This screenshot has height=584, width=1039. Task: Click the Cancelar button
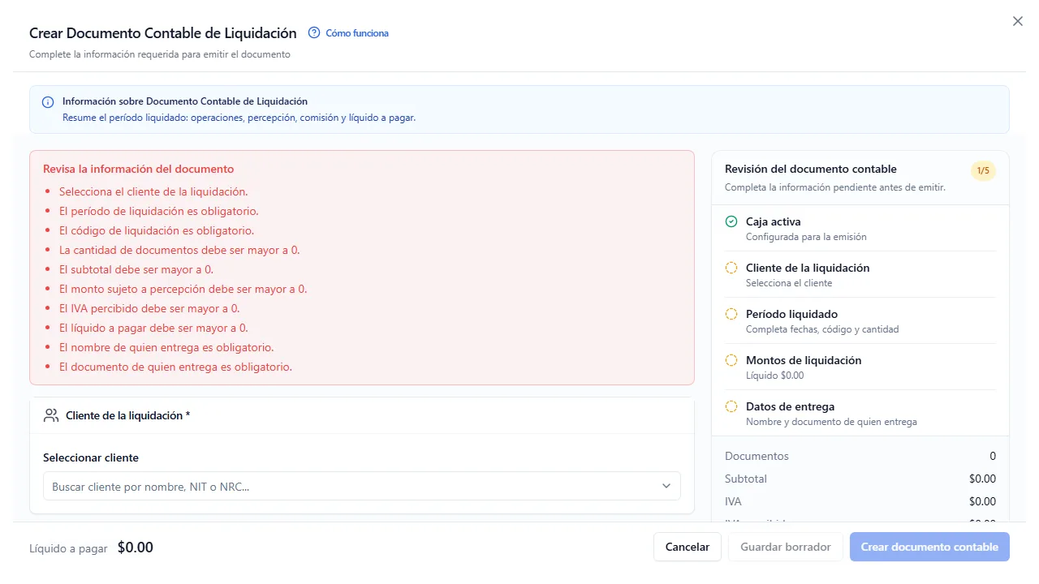click(x=688, y=547)
